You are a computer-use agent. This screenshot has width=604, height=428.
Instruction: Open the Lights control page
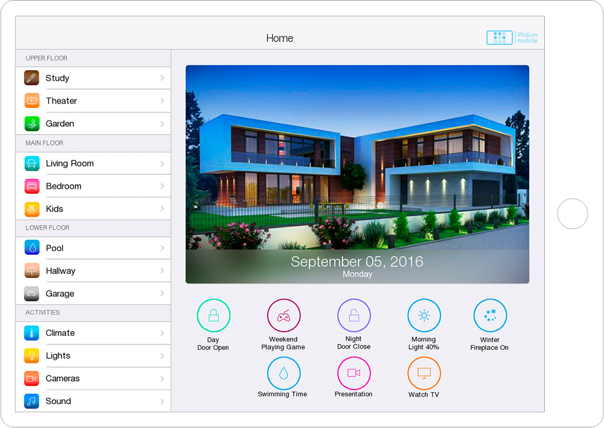[58, 356]
